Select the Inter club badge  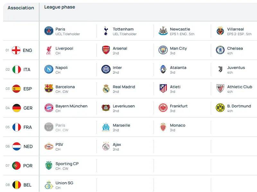coord(106,69)
